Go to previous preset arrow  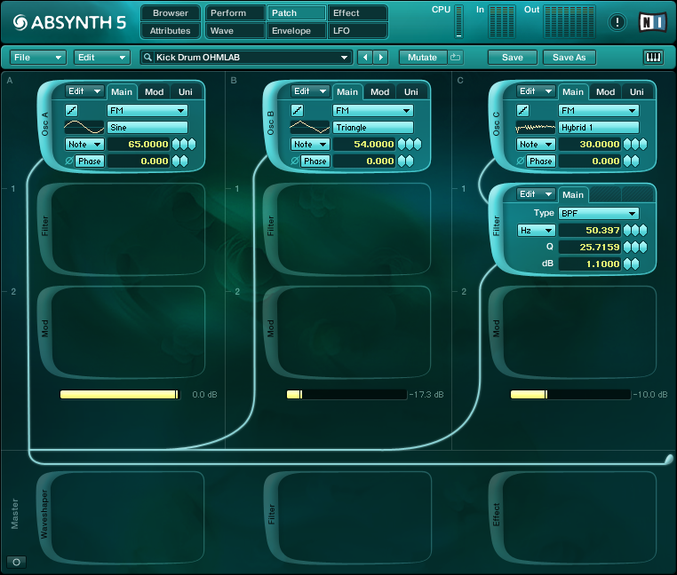pos(365,58)
